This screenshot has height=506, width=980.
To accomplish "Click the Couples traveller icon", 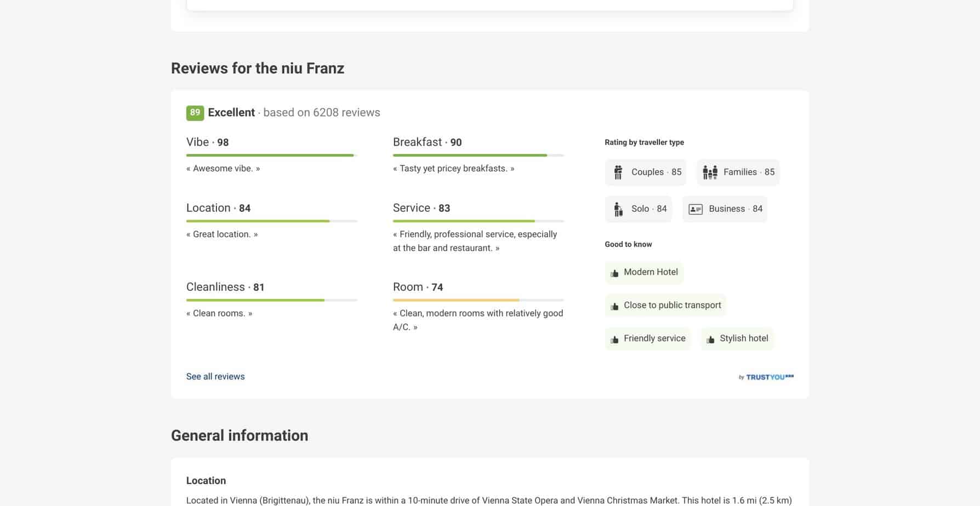I will click(618, 173).
